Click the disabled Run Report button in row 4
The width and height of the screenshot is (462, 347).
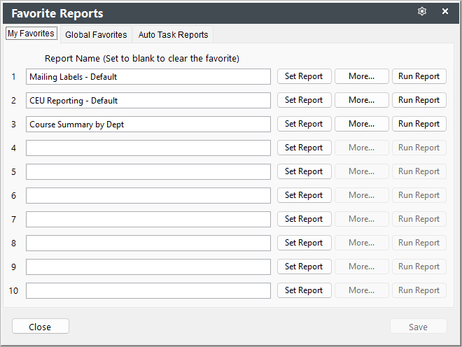pos(419,148)
